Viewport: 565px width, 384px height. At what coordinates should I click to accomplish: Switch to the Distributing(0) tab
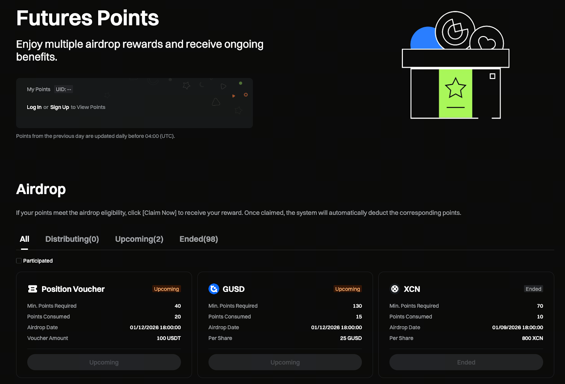click(72, 239)
